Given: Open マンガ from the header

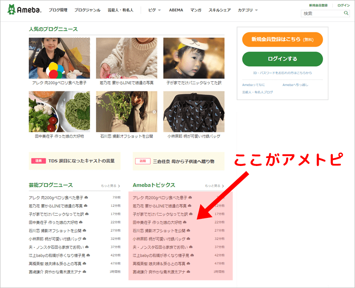Looking at the screenshot, I should tap(196, 10).
